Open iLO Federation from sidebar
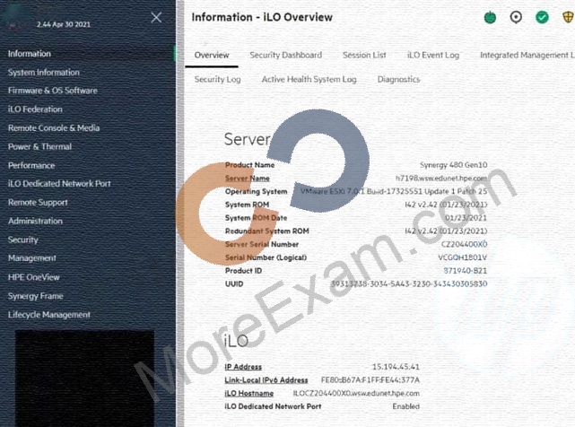The height and width of the screenshot is (427, 575). (35, 109)
